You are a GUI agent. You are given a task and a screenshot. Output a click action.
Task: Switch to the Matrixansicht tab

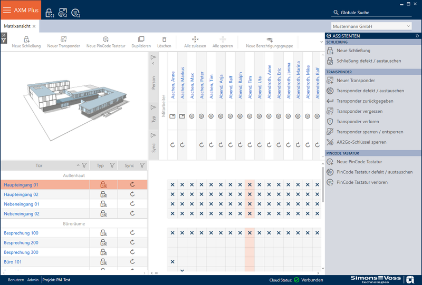pos(17,26)
